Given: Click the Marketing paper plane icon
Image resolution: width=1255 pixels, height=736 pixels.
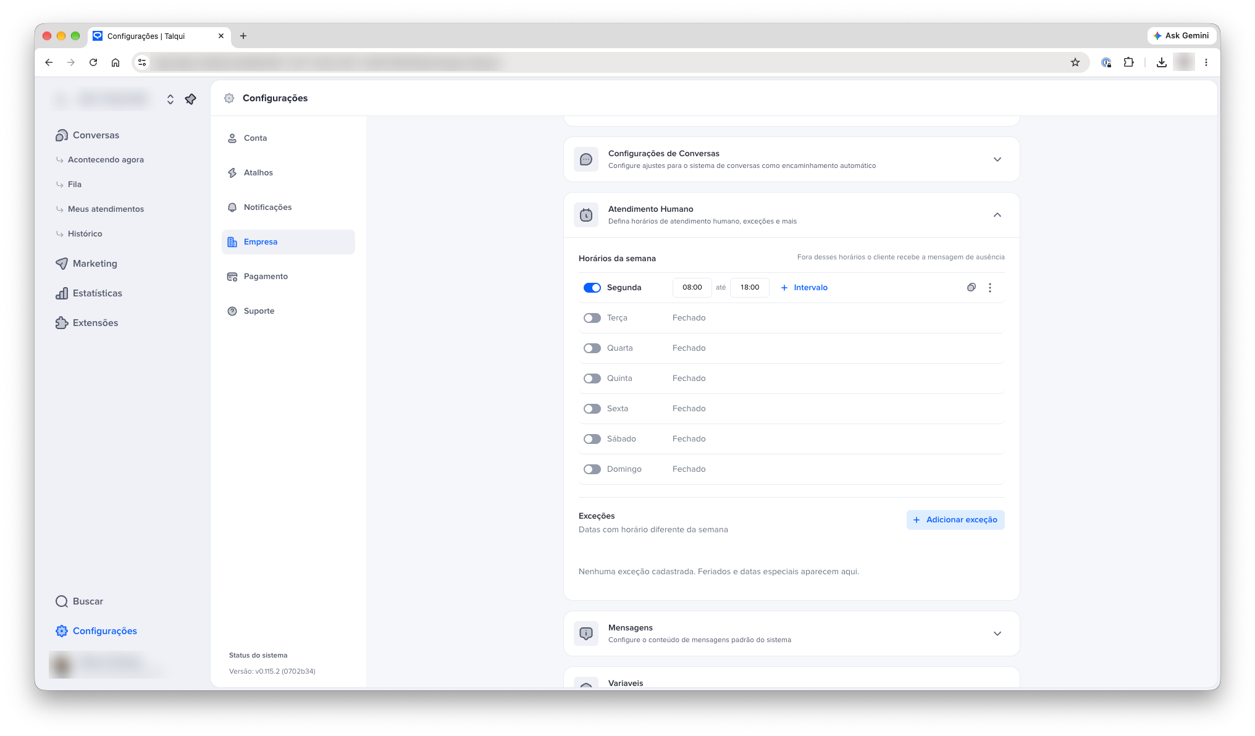Looking at the screenshot, I should point(62,264).
